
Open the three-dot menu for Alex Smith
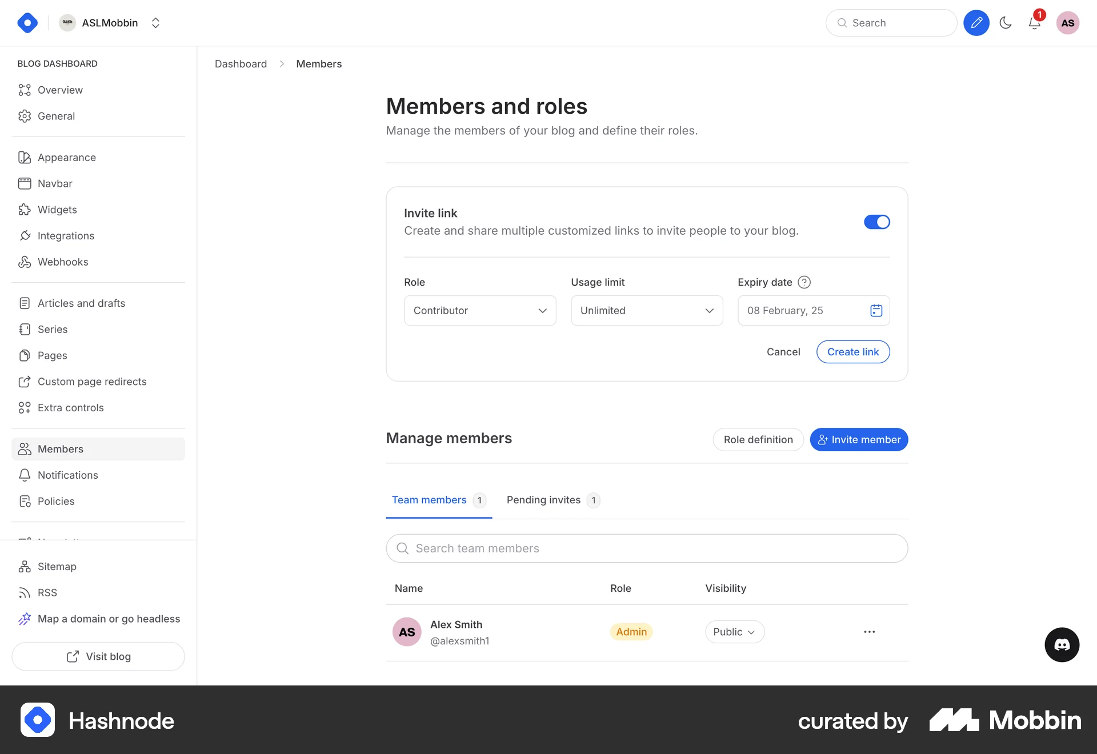click(x=869, y=632)
